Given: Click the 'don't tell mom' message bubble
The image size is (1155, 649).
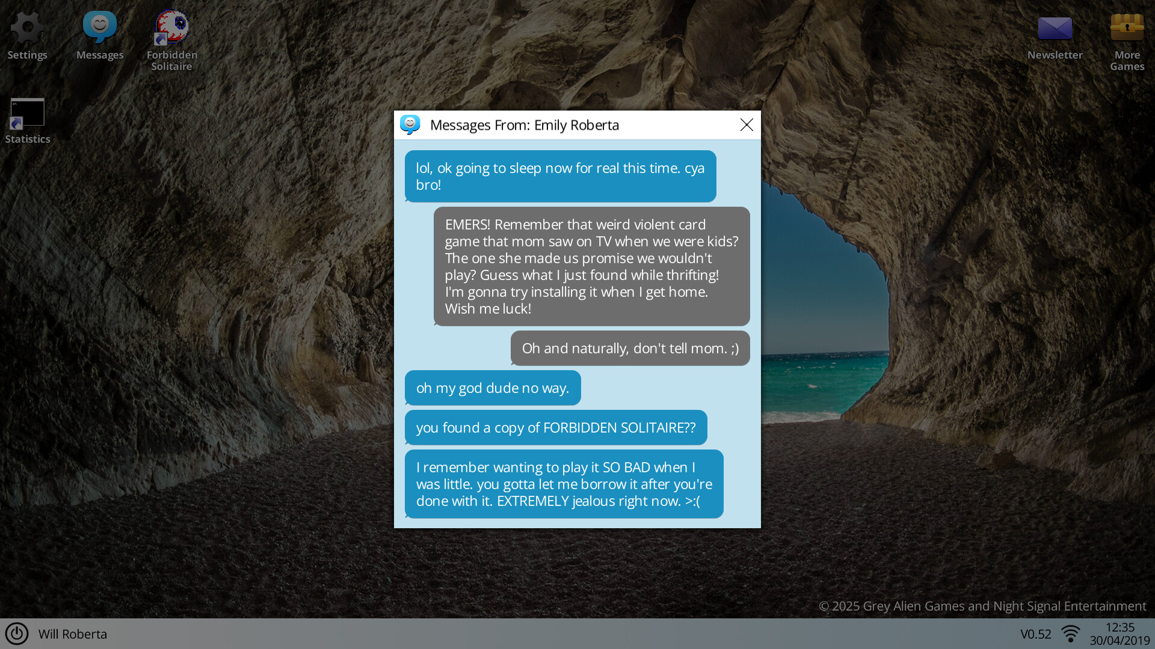Looking at the screenshot, I should (x=629, y=348).
